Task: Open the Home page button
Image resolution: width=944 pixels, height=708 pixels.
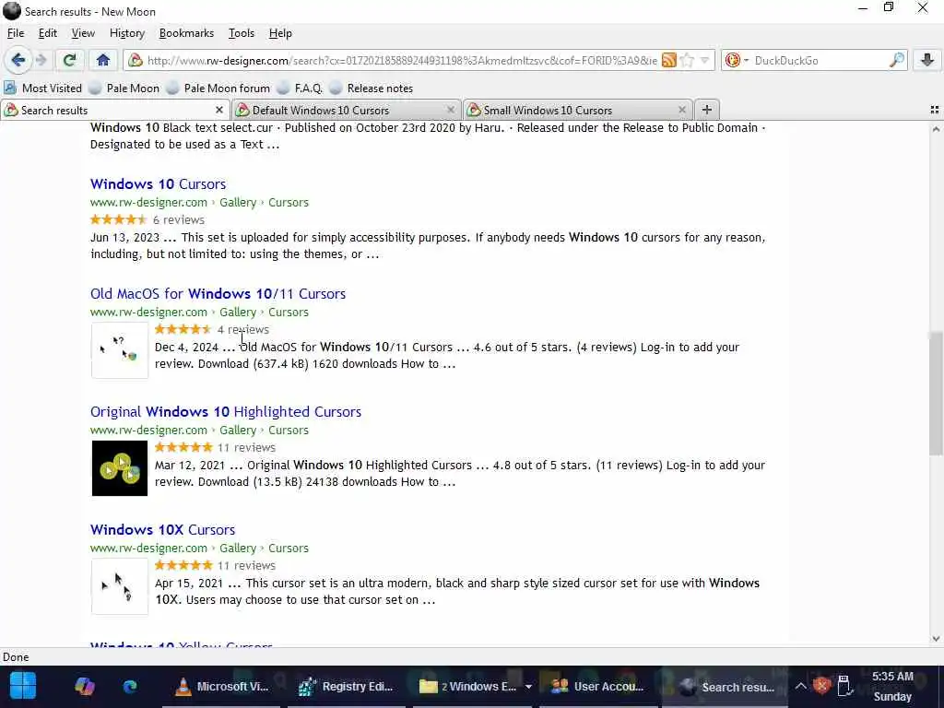Action: [103, 60]
